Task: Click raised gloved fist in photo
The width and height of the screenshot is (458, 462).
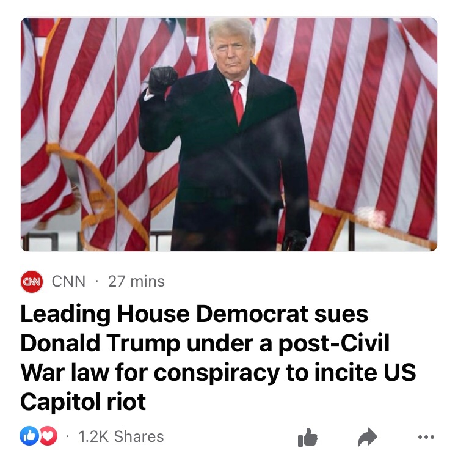Action: click(x=162, y=79)
